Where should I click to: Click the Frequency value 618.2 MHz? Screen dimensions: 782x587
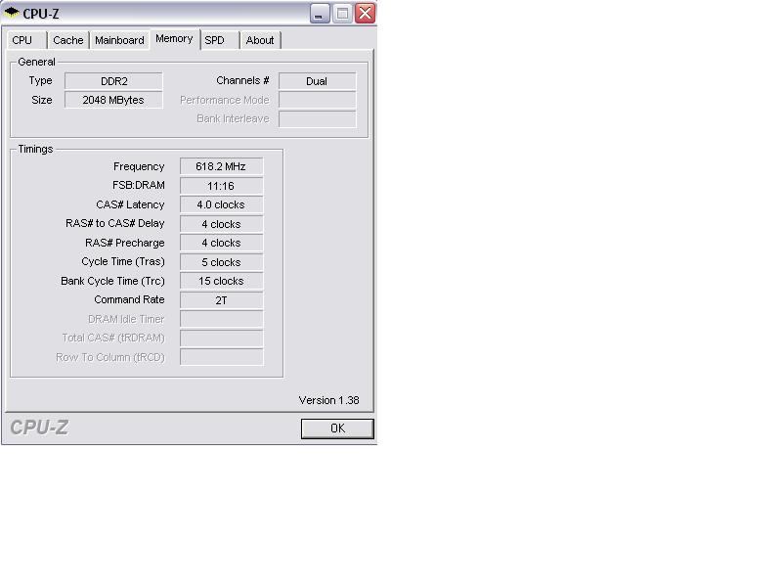point(221,166)
